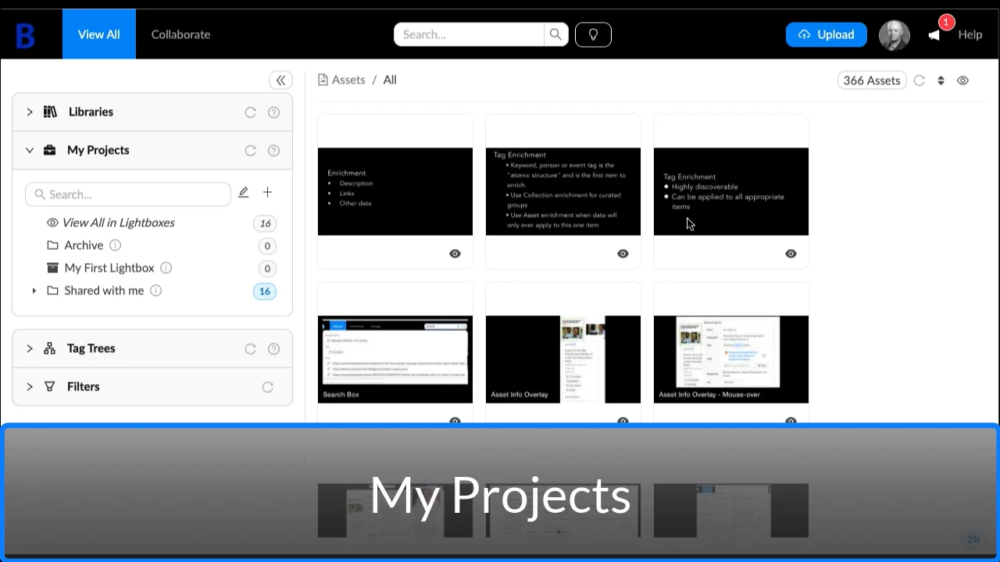
Task: Open the lightbulb suggestions button
Action: tap(593, 34)
